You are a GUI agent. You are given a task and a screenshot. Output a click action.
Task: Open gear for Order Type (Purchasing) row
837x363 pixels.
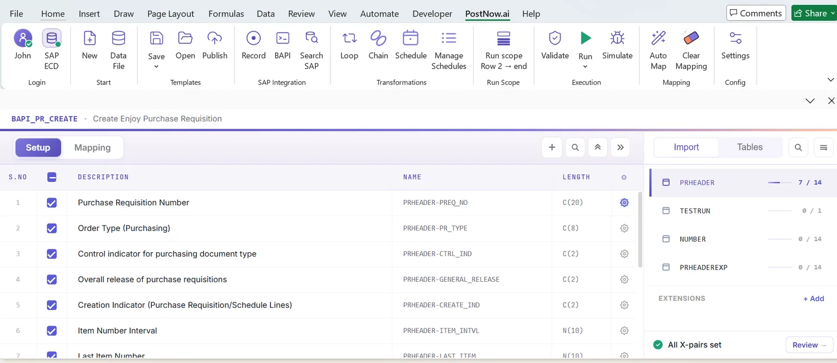click(x=624, y=228)
